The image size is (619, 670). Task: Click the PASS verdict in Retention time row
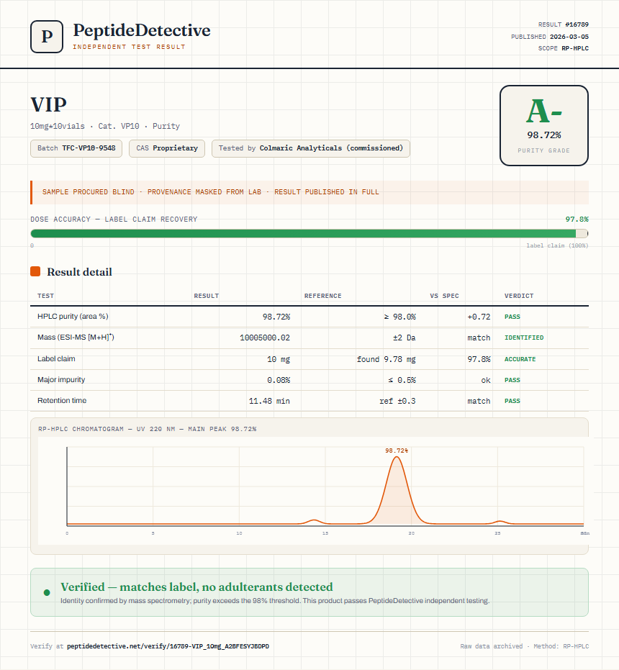(512, 401)
